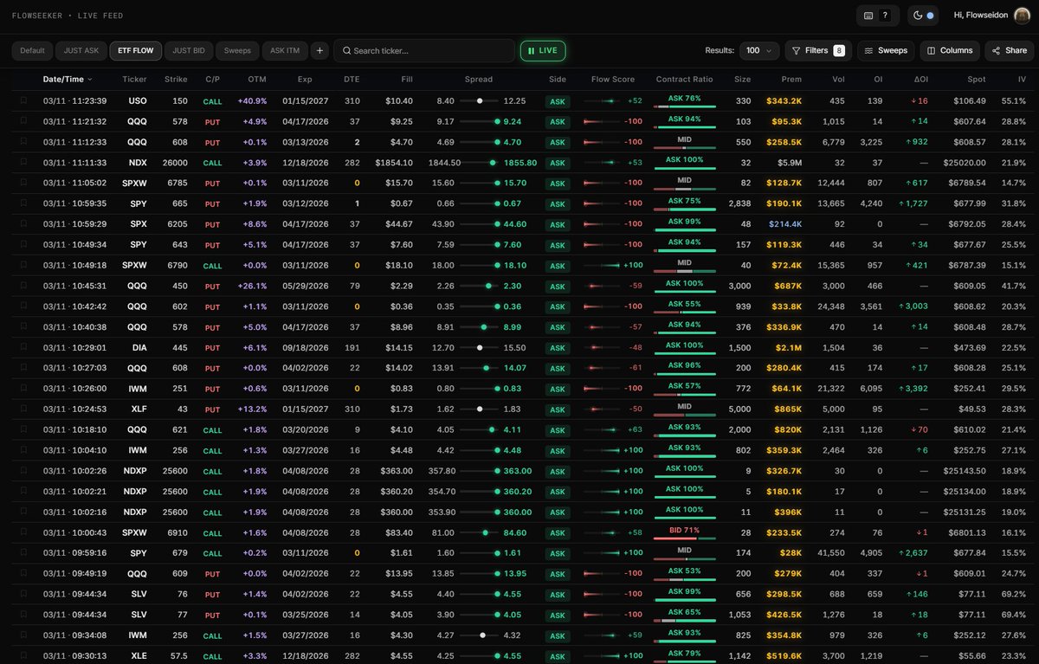
Task: Bookmark the XLF 43 put row
Action: point(24,409)
